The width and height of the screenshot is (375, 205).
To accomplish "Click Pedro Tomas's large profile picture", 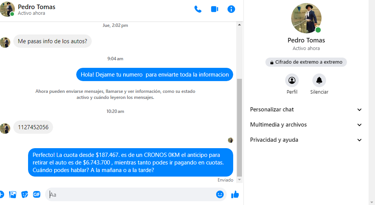I will click(306, 18).
